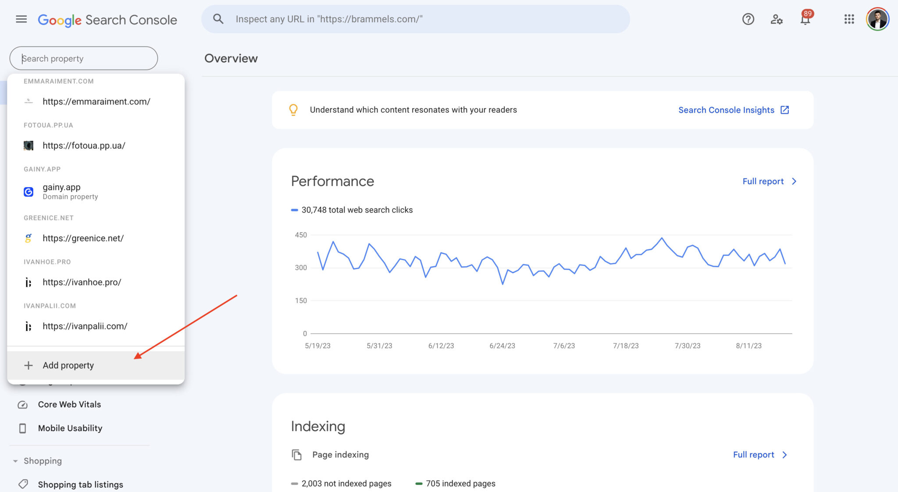Click the Google apps grid icon
Screen dimensions: 898x492
point(849,19)
